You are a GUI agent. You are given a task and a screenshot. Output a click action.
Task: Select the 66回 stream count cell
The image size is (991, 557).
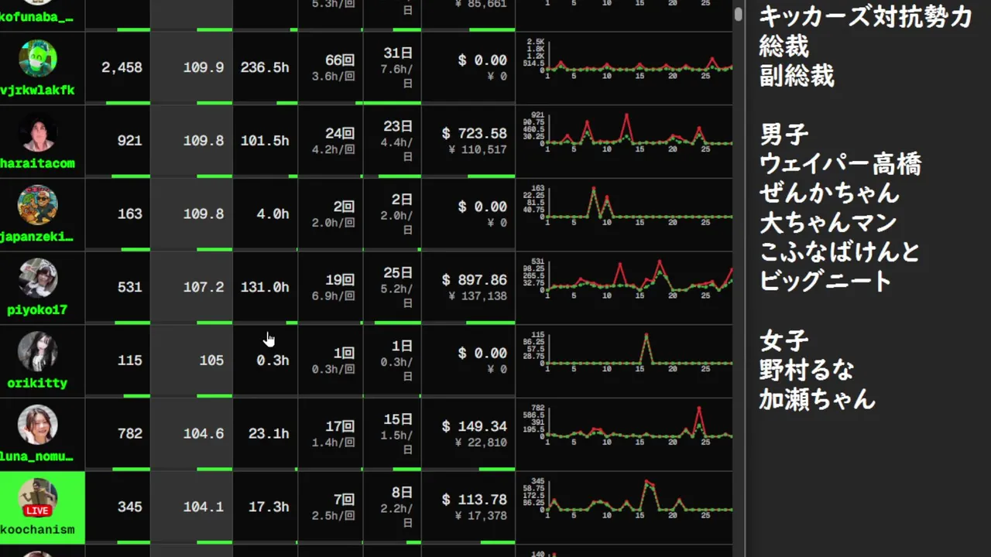pos(331,67)
